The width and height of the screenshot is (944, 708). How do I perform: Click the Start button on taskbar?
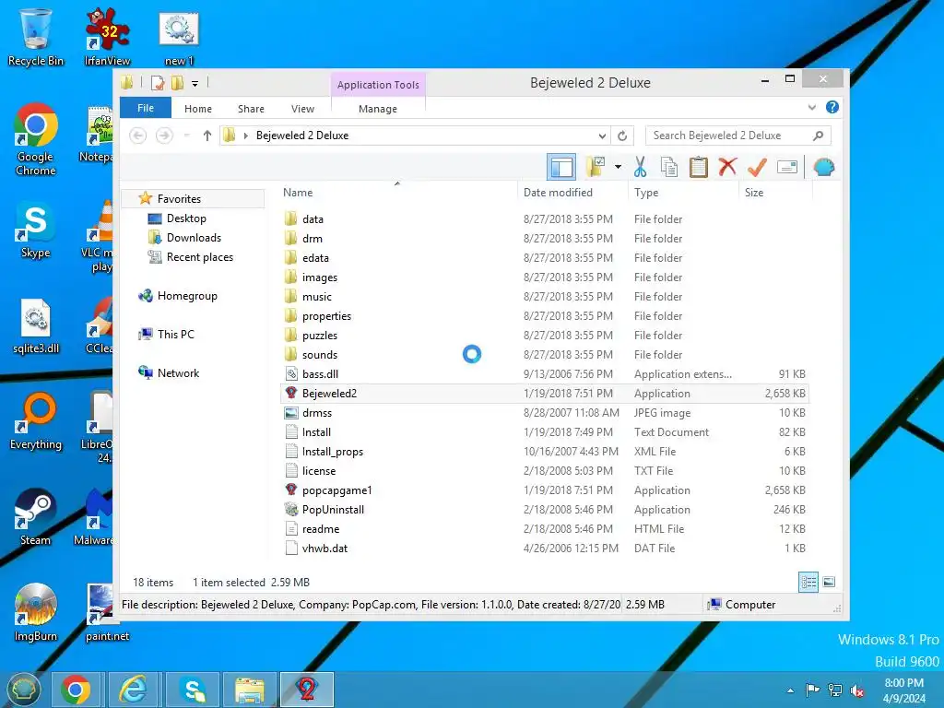[23, 690]
